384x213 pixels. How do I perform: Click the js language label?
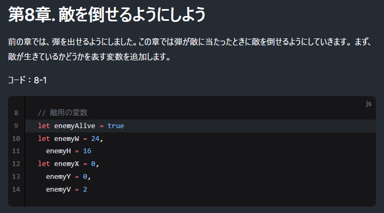pyautogui.click(x=368, y=104)
